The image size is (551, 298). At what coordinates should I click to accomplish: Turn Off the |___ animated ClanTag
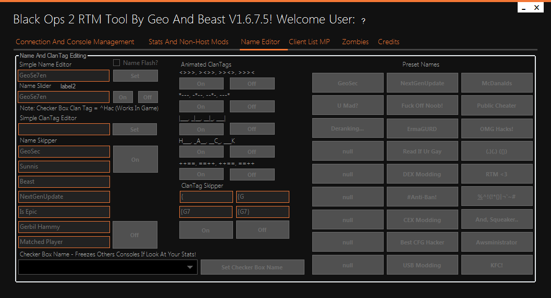click(252, 129)
